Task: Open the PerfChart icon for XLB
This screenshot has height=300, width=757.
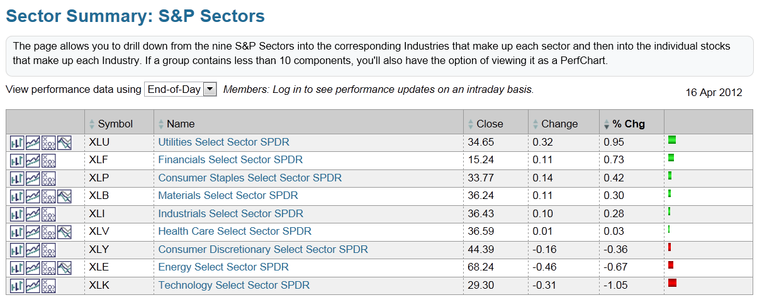Action: (64, 196)
